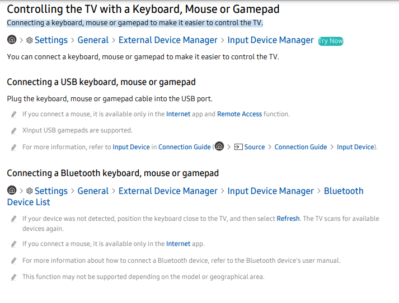Click the Source input icon
The image size is (399, 303).
tap(238, 147)
